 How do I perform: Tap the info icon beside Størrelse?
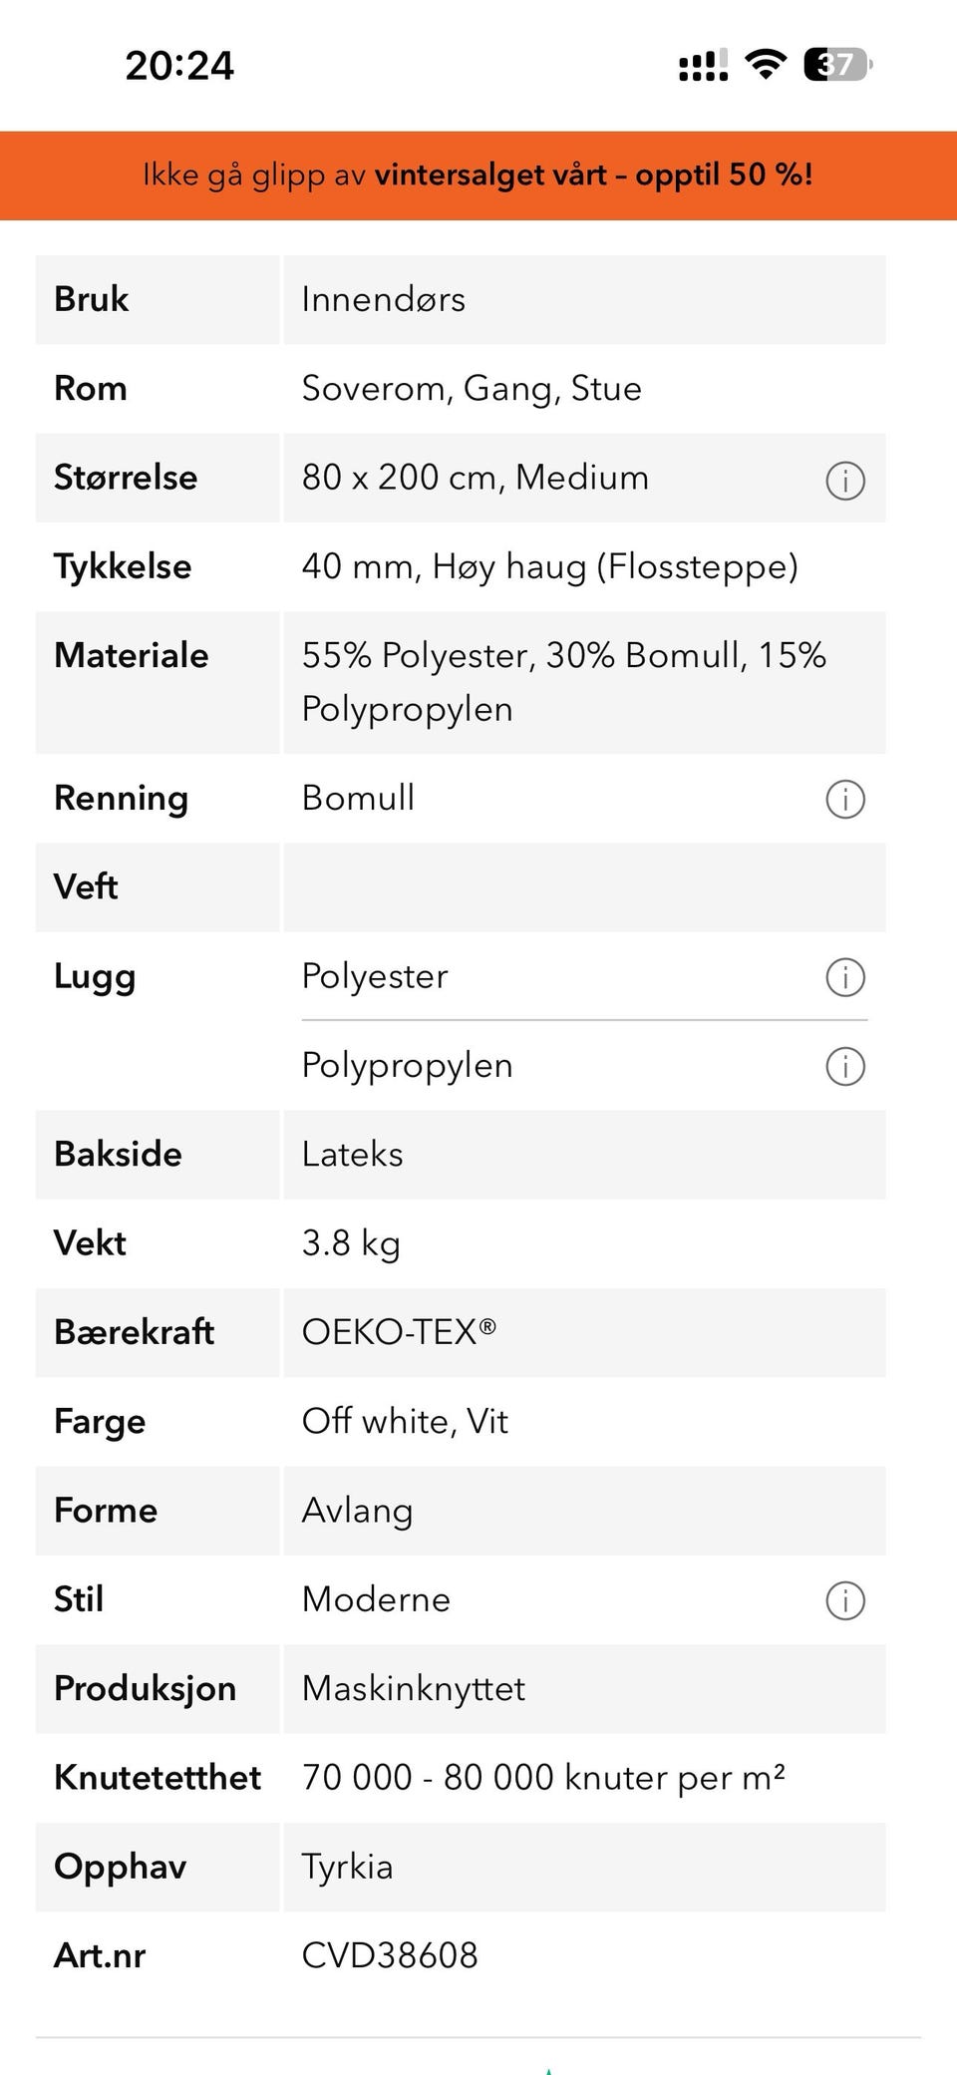(x=844, y=481)
